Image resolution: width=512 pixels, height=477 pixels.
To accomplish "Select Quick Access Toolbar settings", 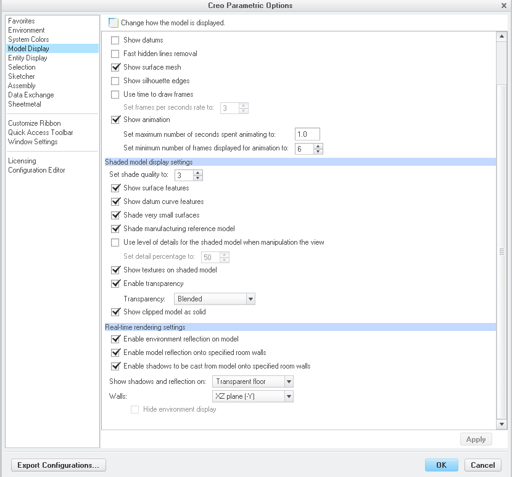I will 41,132.
